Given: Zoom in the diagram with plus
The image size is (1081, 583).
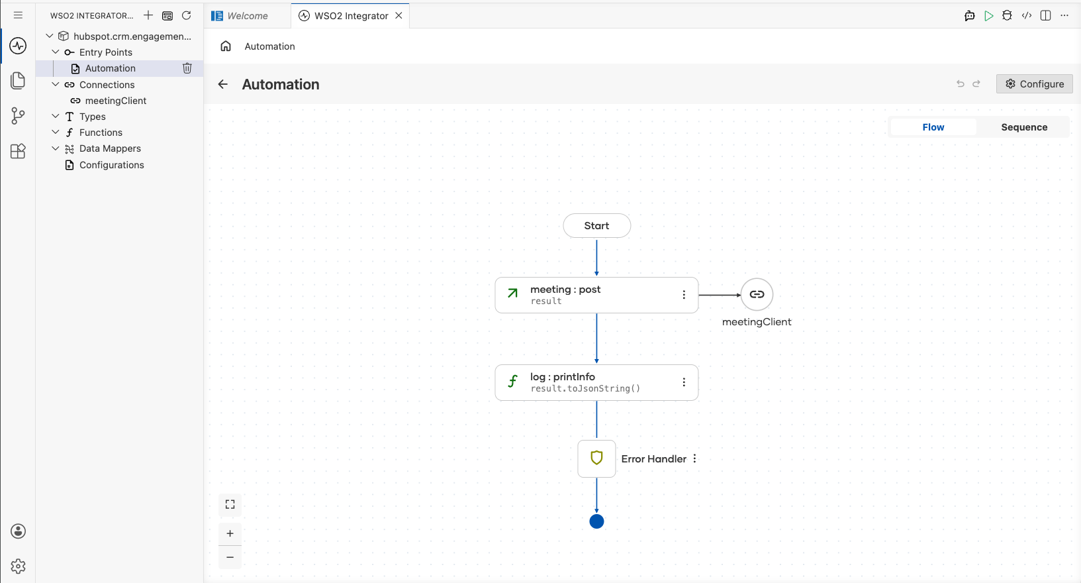Looking at the screenshot, I should point(230,533).
